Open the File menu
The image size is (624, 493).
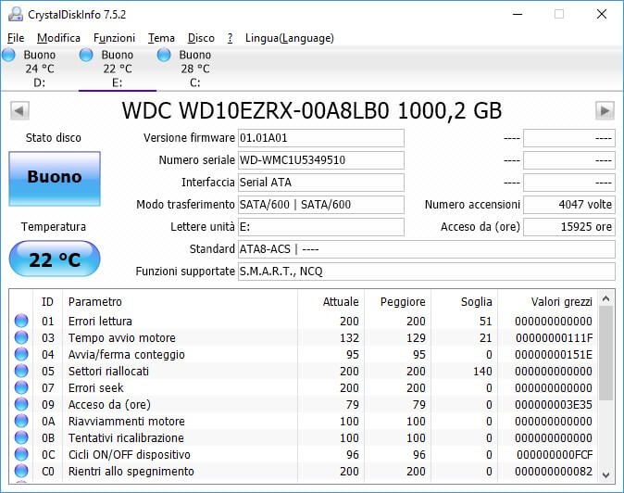(x=16, y=38)
